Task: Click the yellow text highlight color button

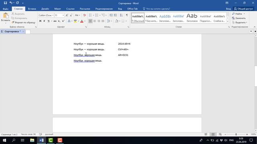Action: (75, 21)
